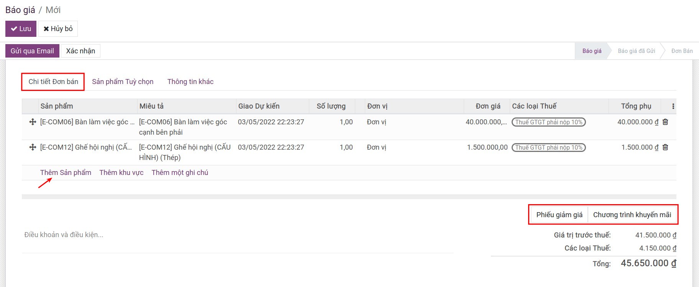Switch to Chi tiết Đơn bán tab
Screen dimensions: 699x287
(53, 82)
